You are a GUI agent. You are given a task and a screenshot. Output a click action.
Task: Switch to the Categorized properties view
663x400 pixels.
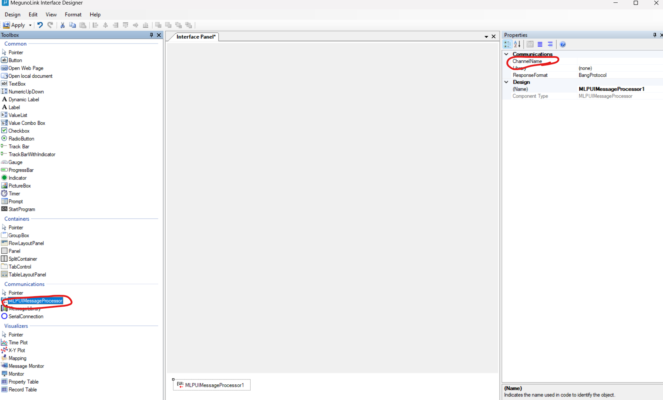tap(507, 44)
